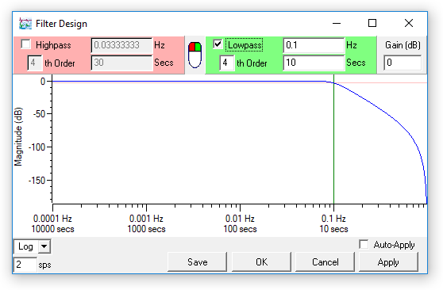The image size is (443, 290).
Task: Maximize the Filter Design window
Action: [x=372, y=23]
